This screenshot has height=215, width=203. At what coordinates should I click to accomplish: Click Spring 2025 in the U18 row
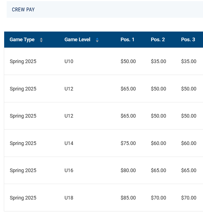click(23, 198)
